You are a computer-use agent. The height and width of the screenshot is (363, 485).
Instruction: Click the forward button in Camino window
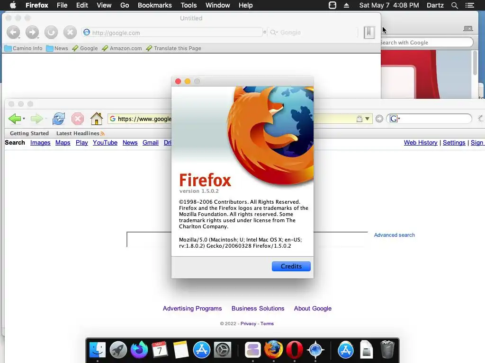point(32,32)
